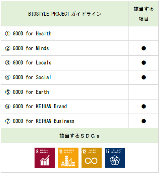Click the SDG 8 economic growth icon

pyautogui.click(x=45, y=158)
